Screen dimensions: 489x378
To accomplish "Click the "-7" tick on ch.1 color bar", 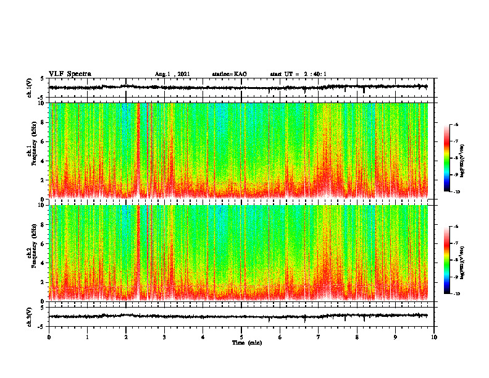I will pyautogui.click(x=456, y=141).
